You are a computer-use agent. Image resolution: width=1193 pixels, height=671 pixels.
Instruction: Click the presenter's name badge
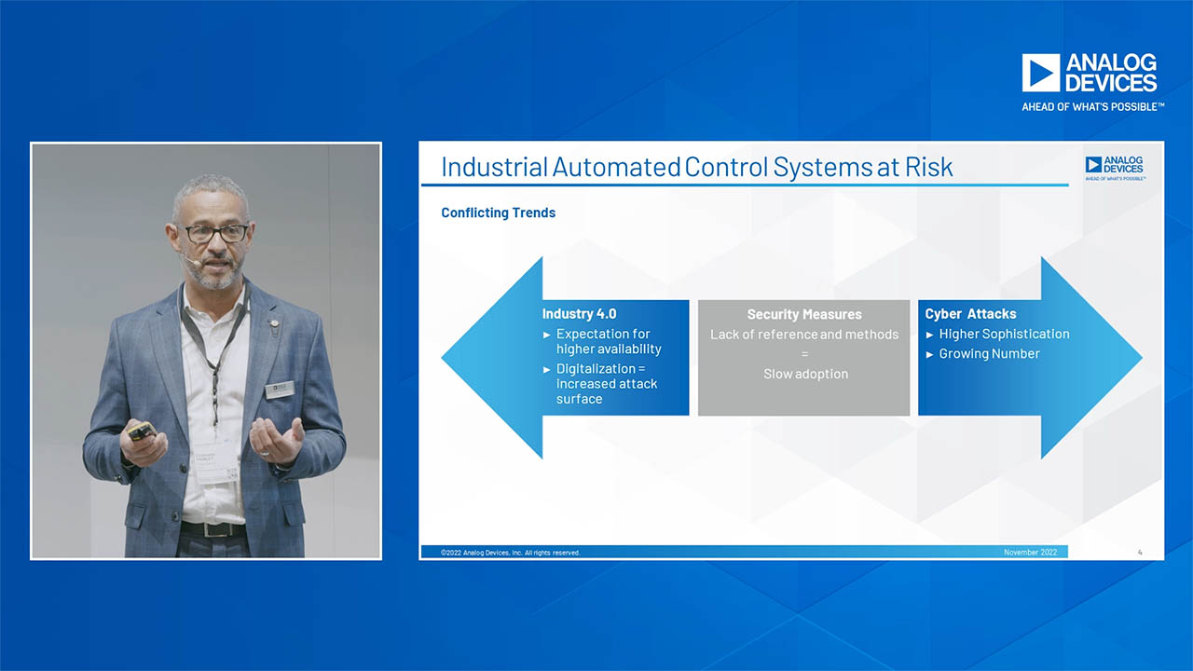click(279, 390)
